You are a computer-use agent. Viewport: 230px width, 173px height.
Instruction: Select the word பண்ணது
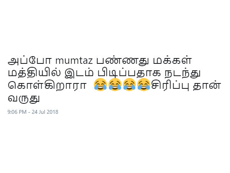pos(123,61)
